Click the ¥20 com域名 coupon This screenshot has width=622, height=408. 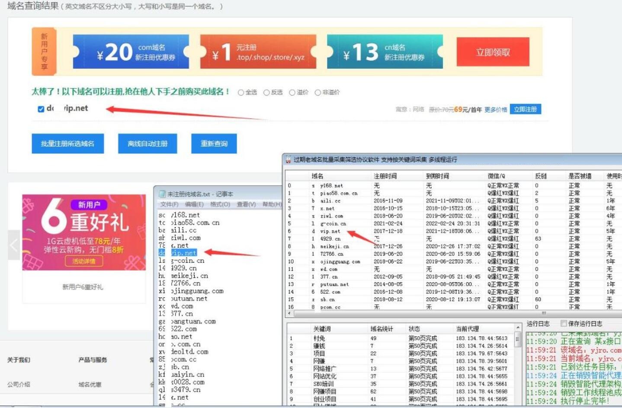click(131, 52)
